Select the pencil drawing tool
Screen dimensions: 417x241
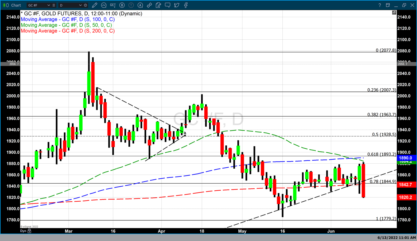(94, 5)
